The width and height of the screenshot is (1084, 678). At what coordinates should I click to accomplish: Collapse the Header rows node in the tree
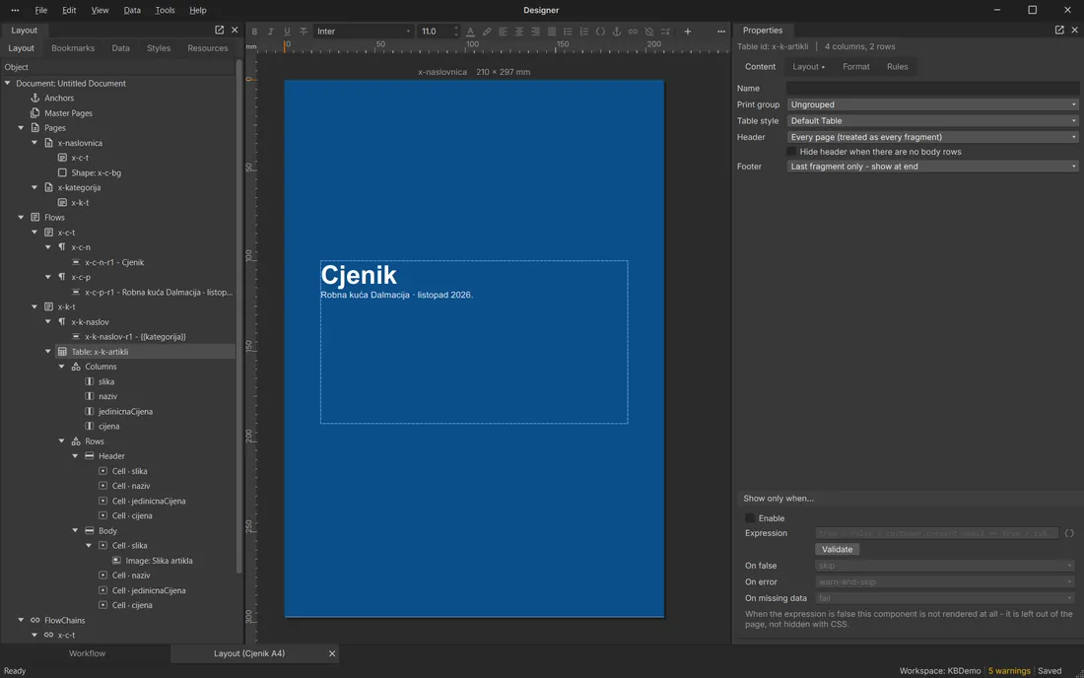click(x=75, y=455)
